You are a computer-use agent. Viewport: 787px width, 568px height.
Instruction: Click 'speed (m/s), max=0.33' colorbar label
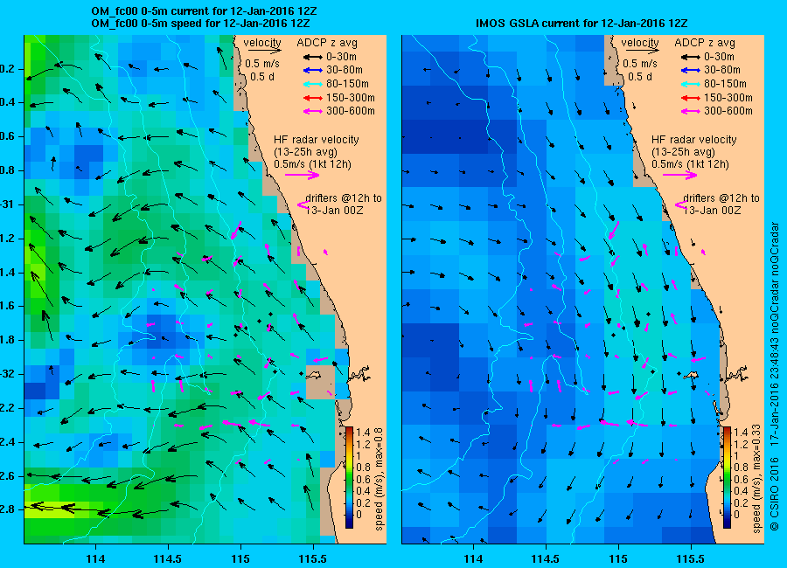tap(756, 478)
